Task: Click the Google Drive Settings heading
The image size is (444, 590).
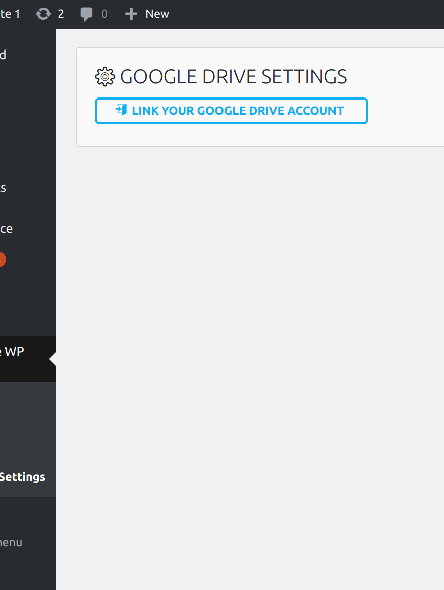Action: (x=233, y=77)
